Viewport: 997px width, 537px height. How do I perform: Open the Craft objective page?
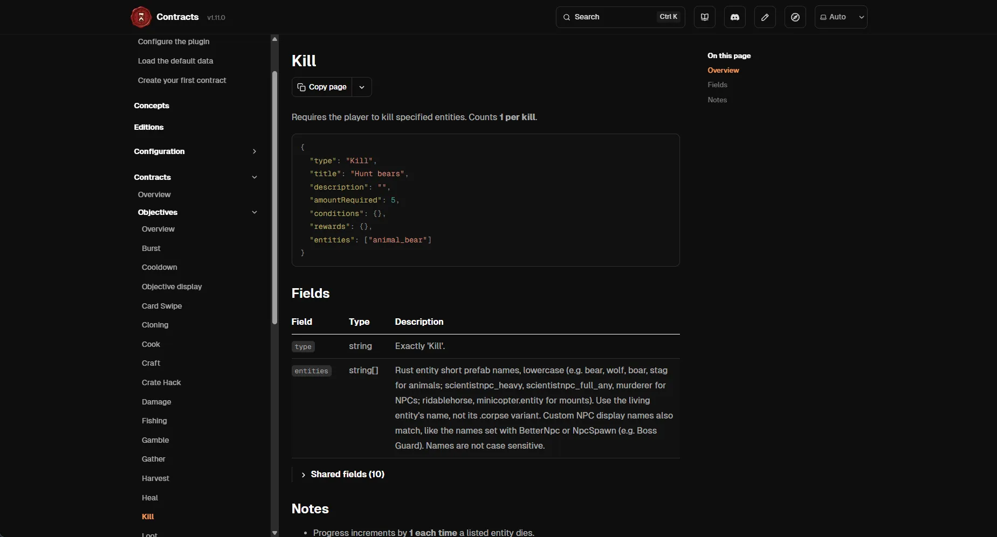151,363
